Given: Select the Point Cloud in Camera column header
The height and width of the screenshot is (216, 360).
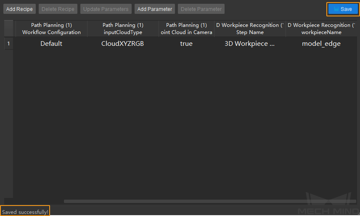Looking at the screenshot, I should pos(186,29).
